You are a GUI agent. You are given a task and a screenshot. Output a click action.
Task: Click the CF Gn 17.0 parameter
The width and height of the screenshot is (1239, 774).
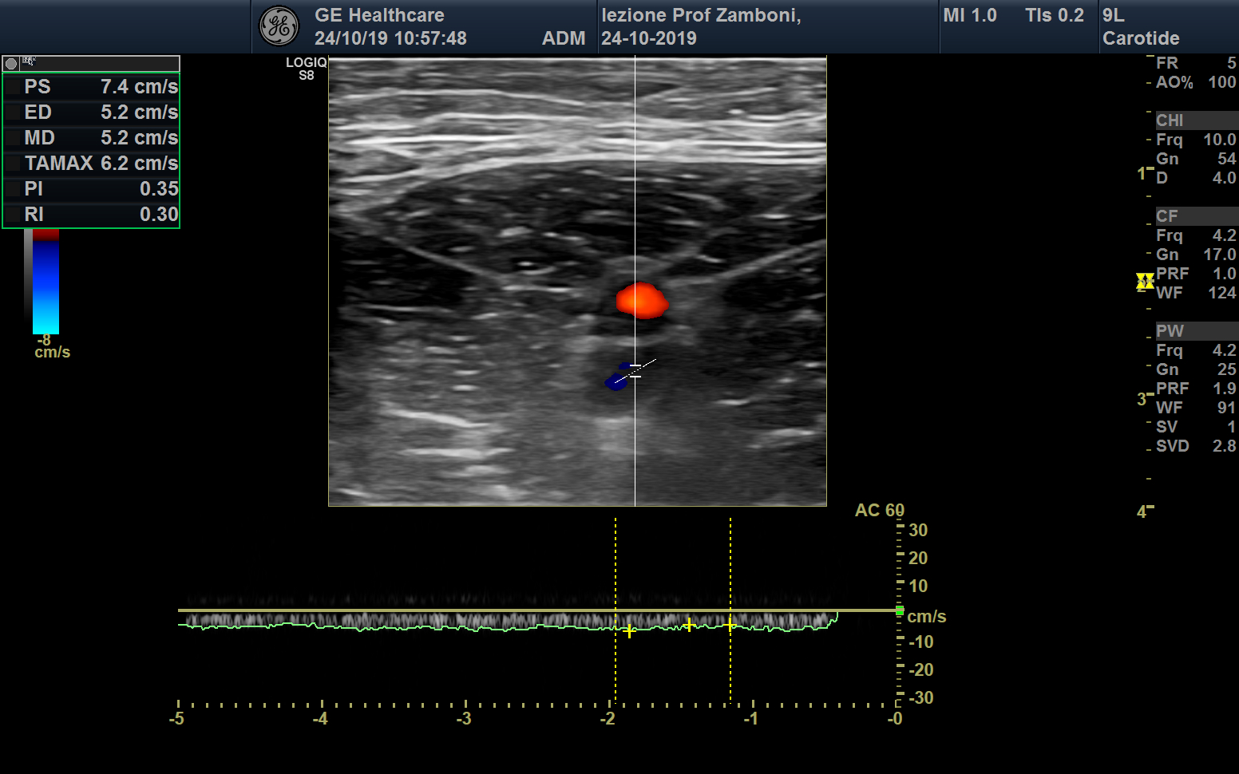(x=1195, y=255)
